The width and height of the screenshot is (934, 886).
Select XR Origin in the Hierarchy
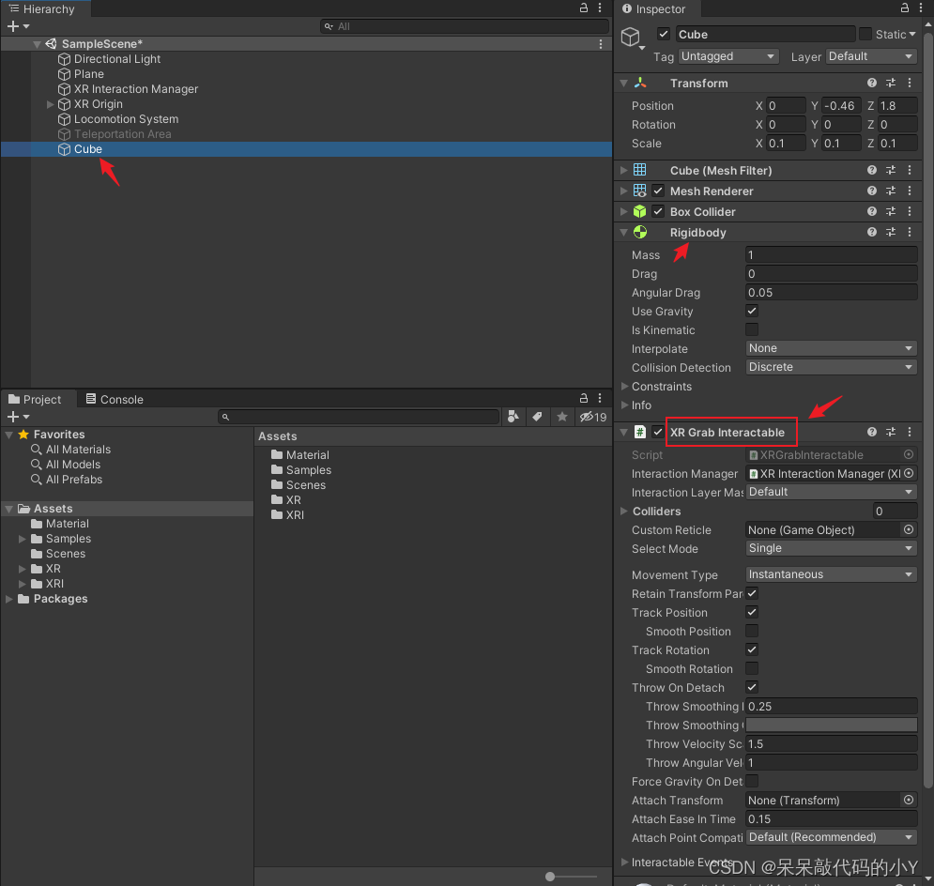99,104
